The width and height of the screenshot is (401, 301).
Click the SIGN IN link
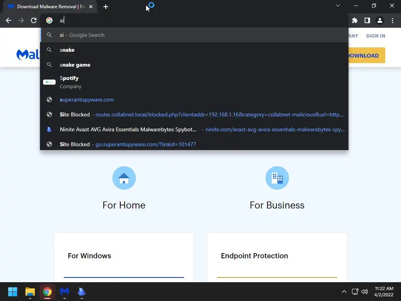pyautogui.click(x=376, y=36)
